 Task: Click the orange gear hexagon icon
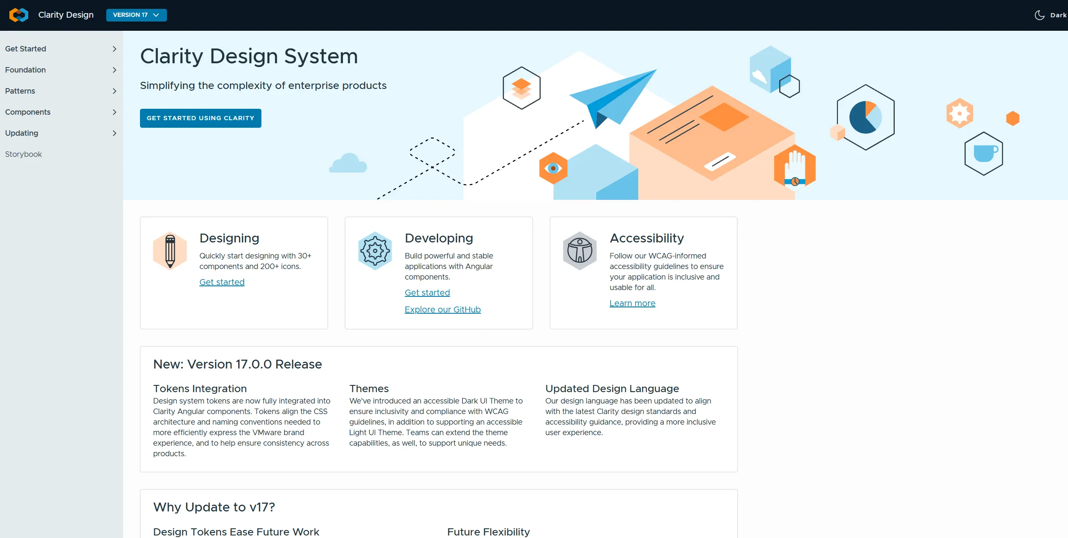pyautogui.click(x=960, y=113)
